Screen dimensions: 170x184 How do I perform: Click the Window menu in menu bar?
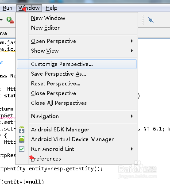(x=29, y=8)
